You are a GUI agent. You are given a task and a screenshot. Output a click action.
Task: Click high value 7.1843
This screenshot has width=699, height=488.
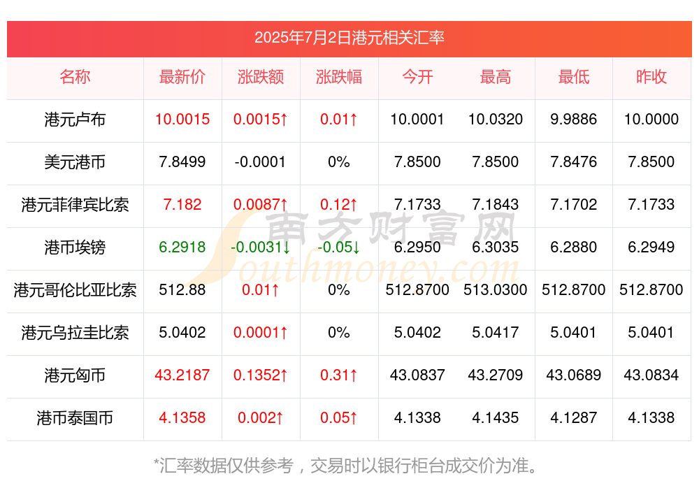[496, 205]
